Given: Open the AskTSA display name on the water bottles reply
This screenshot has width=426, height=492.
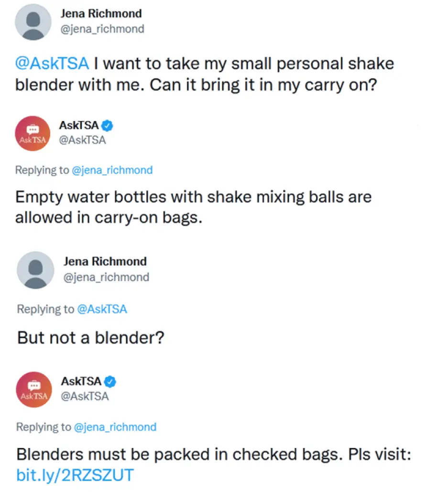Looking at the screenshot, I should point(79,126).
